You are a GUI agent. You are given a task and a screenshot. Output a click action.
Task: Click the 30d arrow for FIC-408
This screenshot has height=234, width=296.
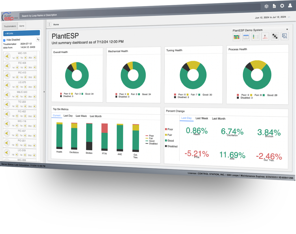tap(35, 67)
